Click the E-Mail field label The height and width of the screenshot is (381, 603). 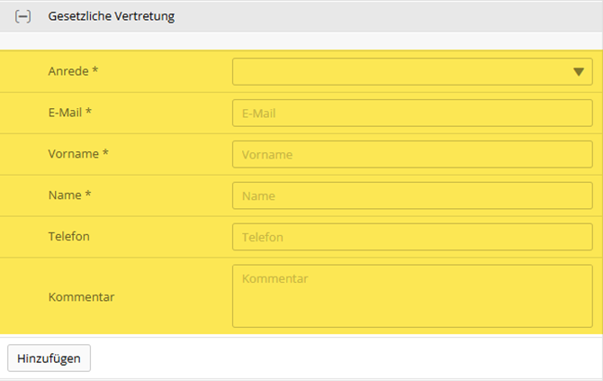coord(66,113)
